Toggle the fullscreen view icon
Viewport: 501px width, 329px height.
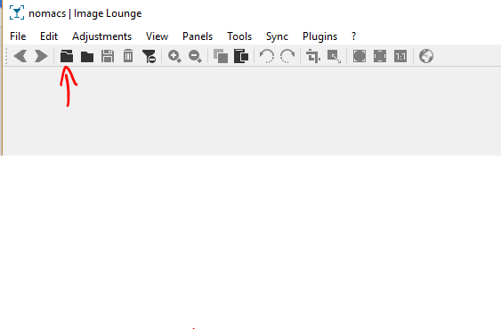(x=360, y=56)
